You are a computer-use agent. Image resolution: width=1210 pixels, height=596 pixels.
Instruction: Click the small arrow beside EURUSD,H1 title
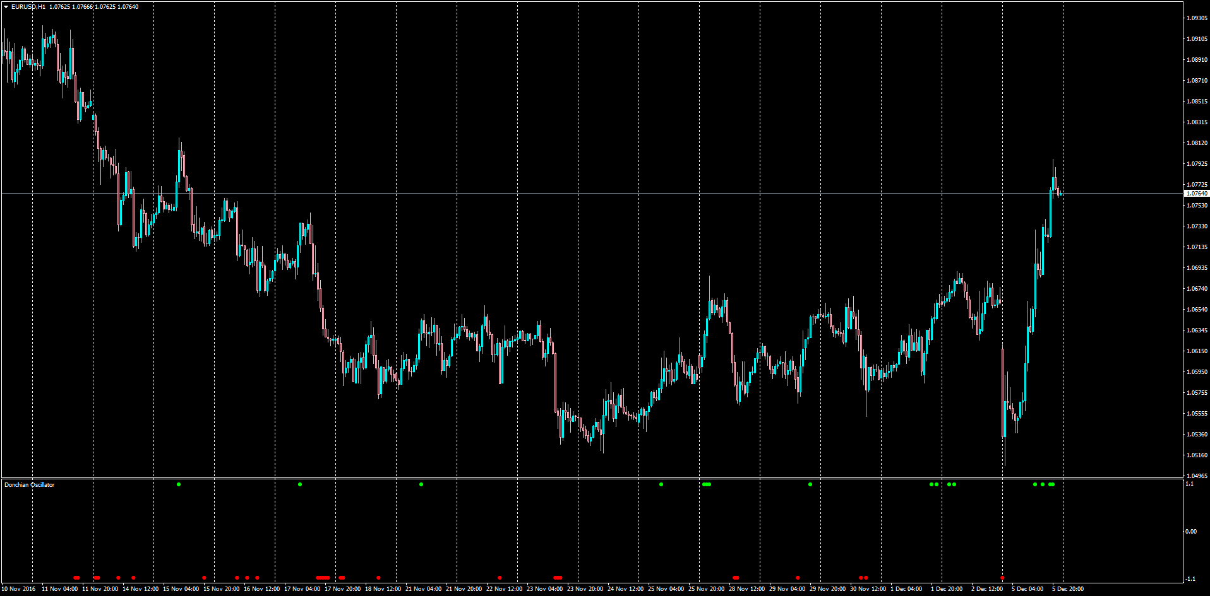[6, 7]
